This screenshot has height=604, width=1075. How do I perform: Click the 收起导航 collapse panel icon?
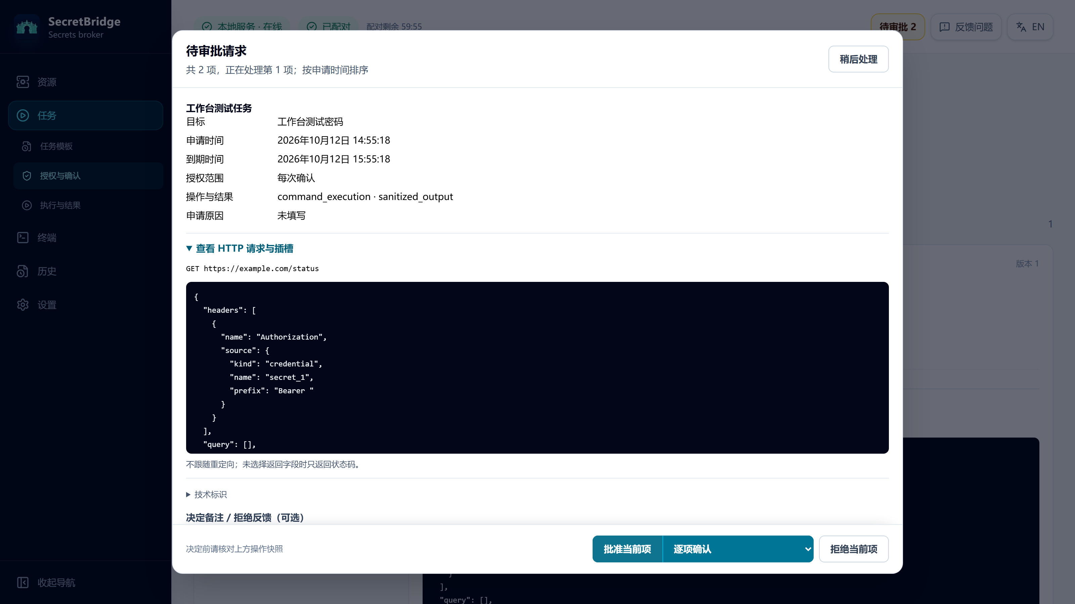coord(23,582)
